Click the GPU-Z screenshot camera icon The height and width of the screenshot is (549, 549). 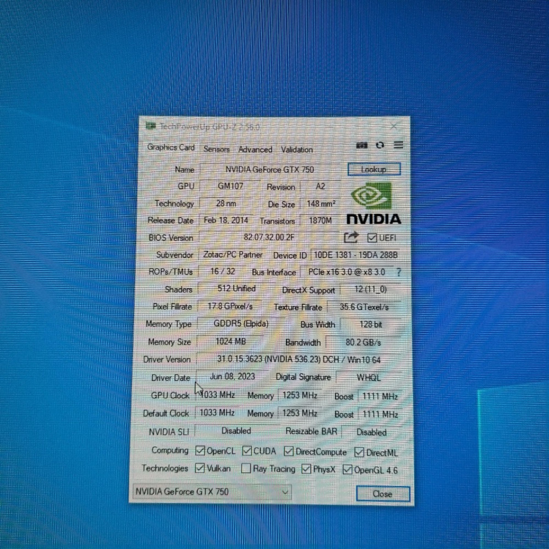coord(362,145)
